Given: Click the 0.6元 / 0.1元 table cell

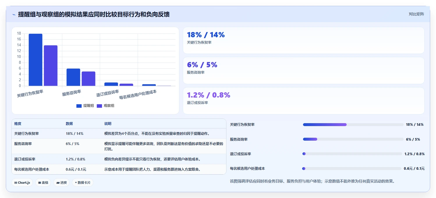Looking at the screenshot, I should [x=76, y=169].
